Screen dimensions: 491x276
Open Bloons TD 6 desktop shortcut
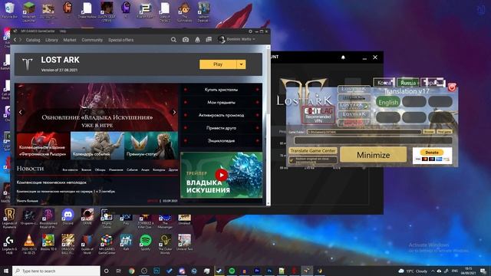pos(48,242)
